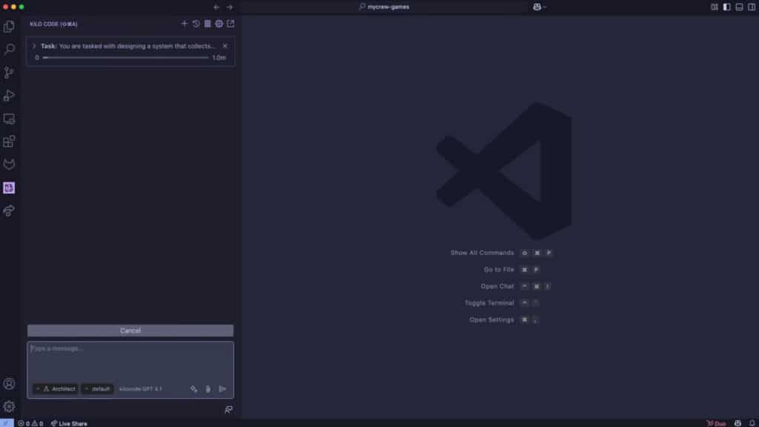The width and height of the screenshot is (759, 427).
Task: Send the message with send icon
Action: [222, 388]
